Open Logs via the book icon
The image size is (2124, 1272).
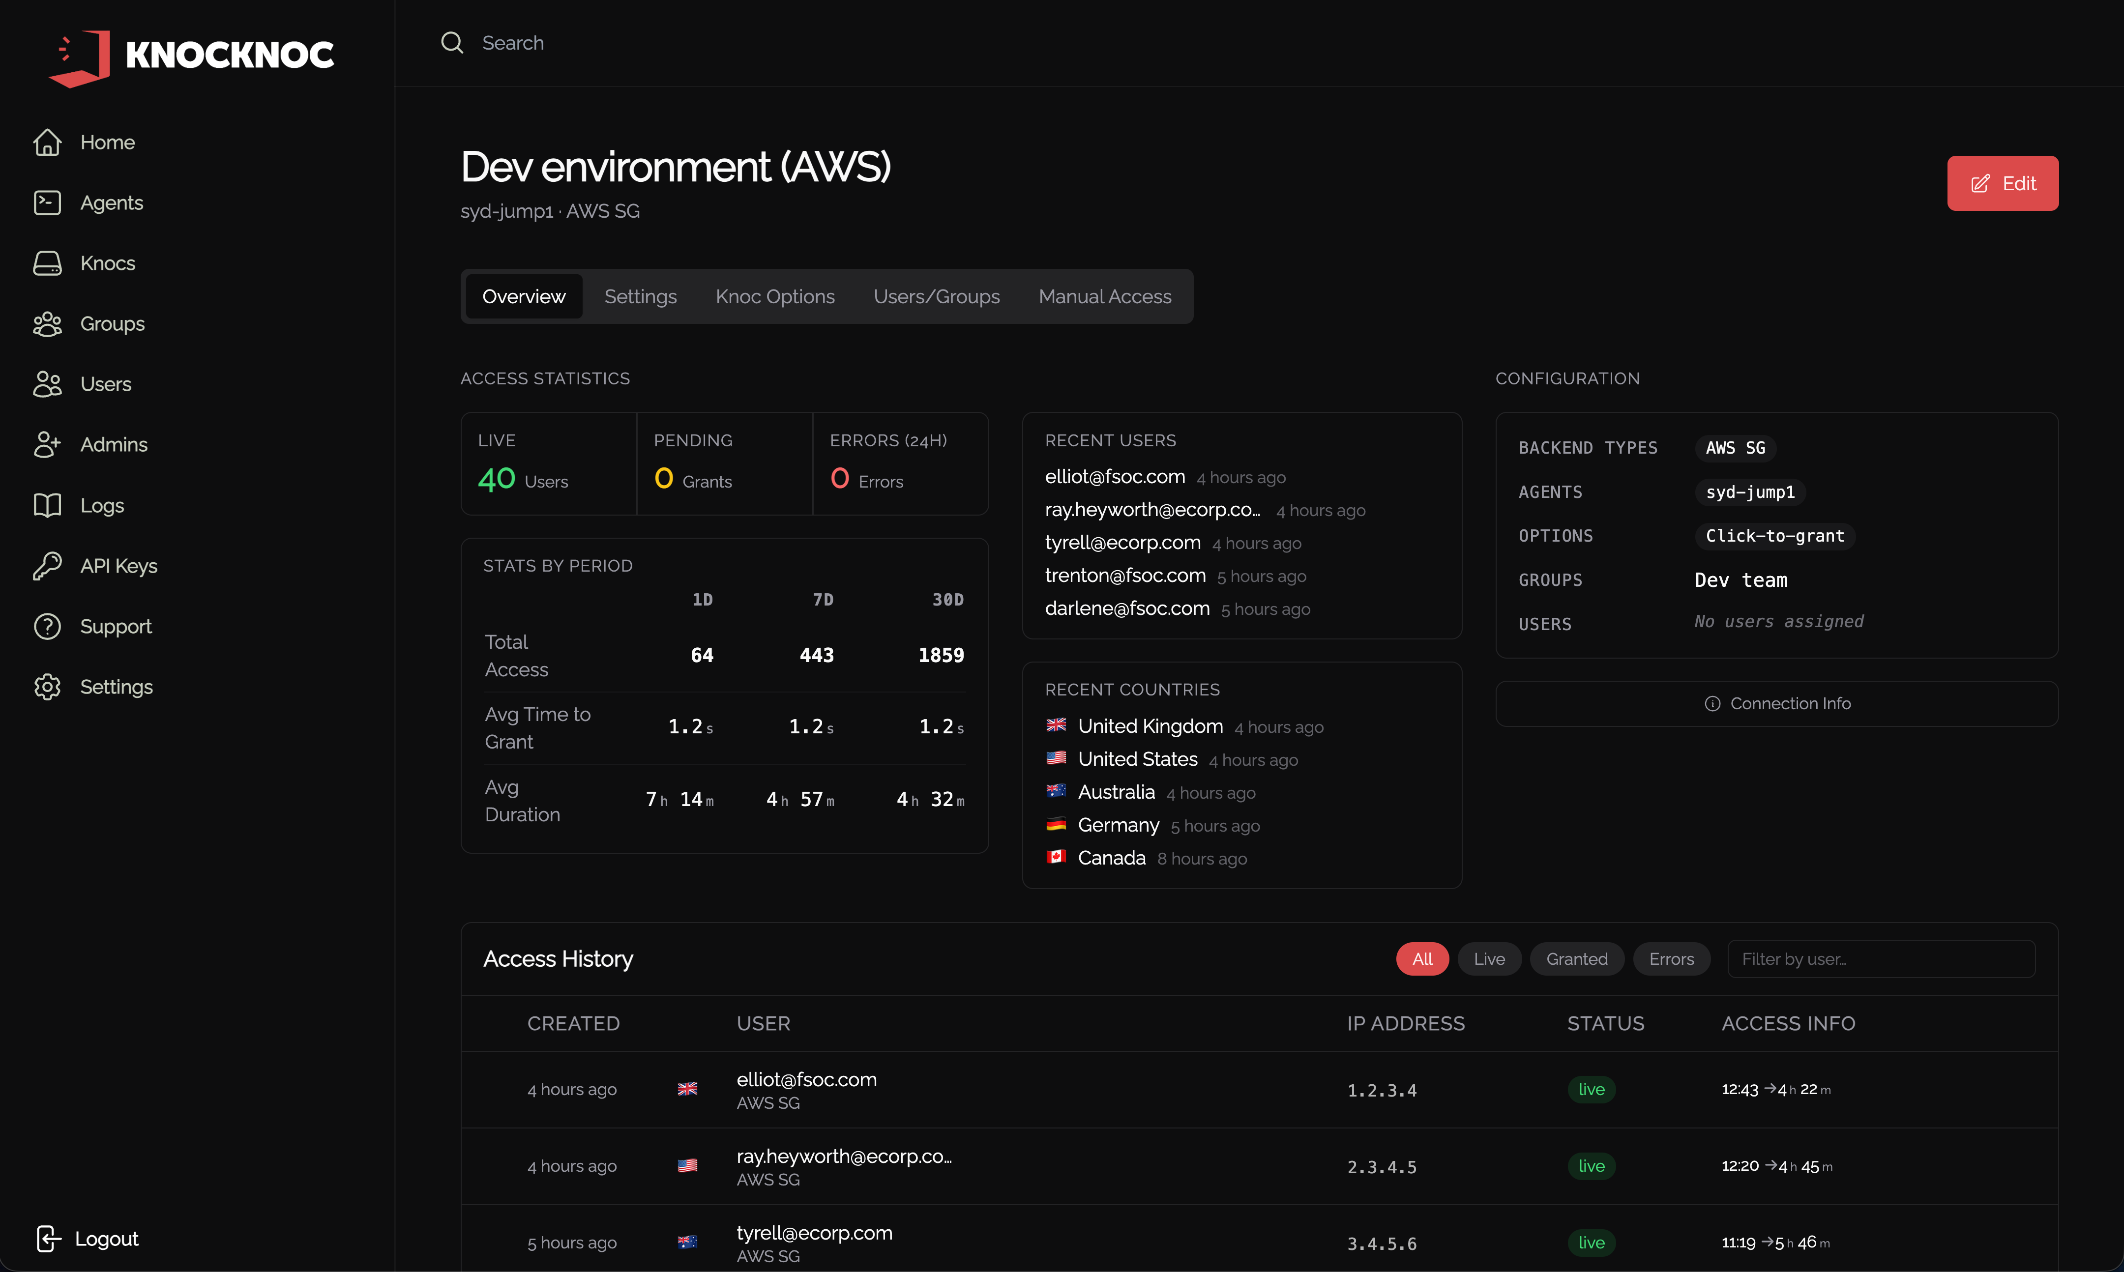click(x=47, y=506)
